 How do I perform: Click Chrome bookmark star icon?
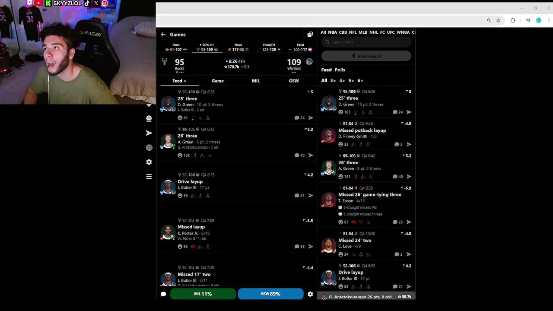[x=498, y=20]
